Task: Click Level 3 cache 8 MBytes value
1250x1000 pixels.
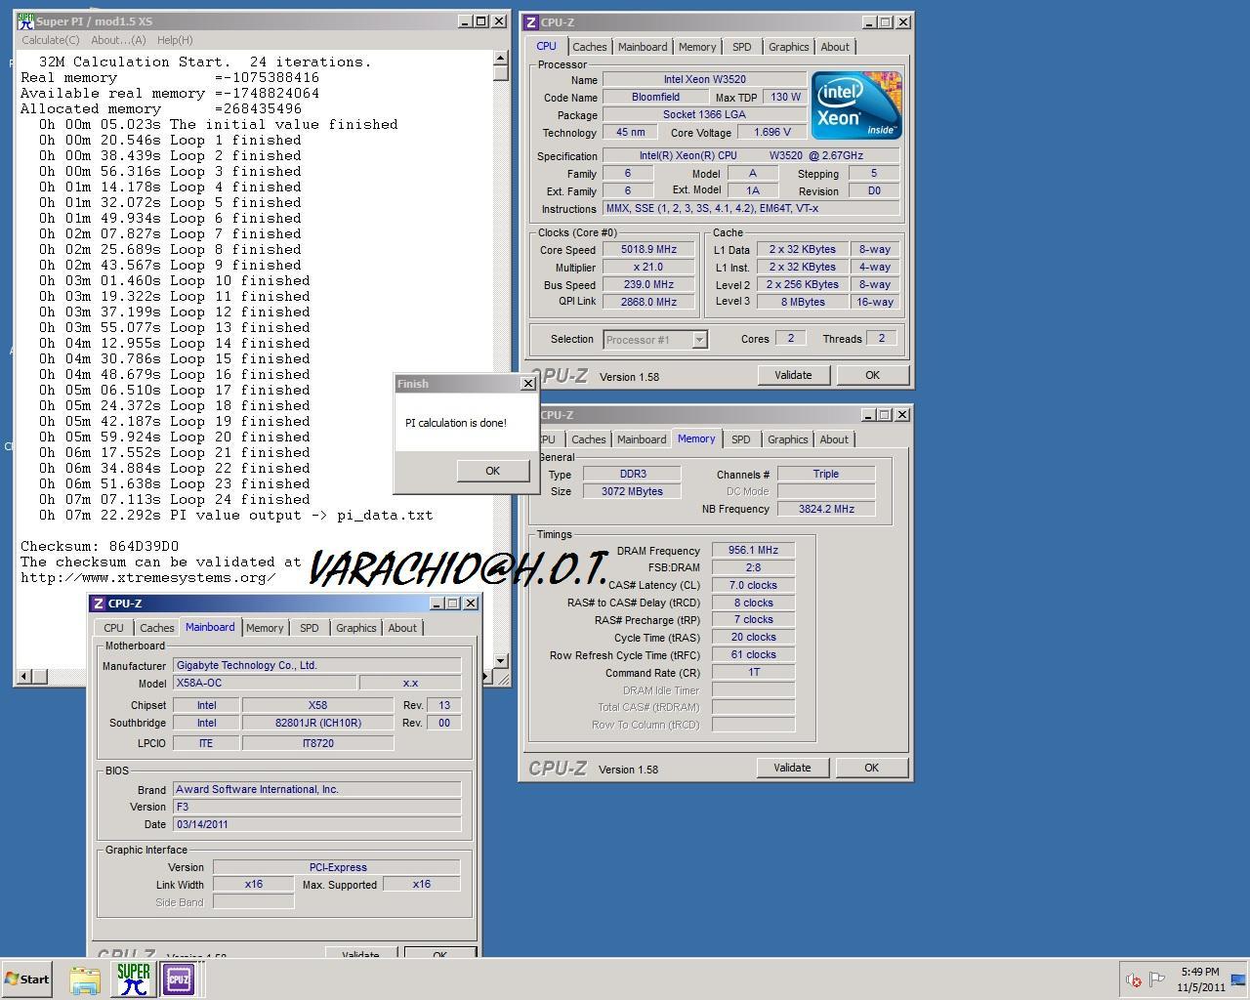Action: (803, 302)
